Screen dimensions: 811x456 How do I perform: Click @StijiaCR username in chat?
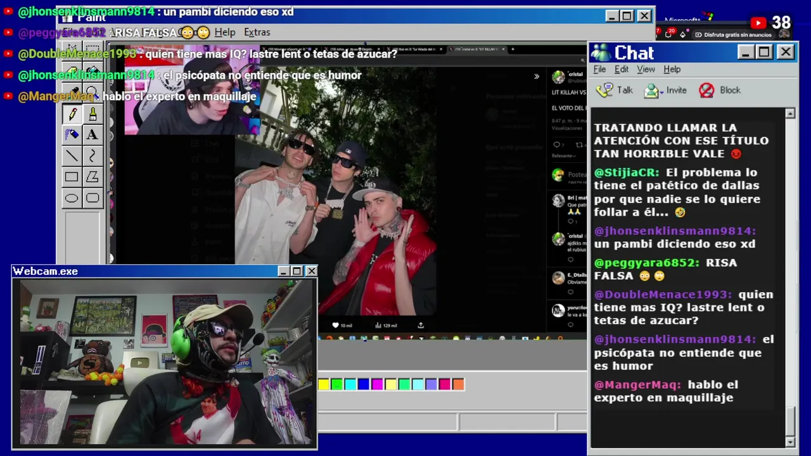point(626,172)
